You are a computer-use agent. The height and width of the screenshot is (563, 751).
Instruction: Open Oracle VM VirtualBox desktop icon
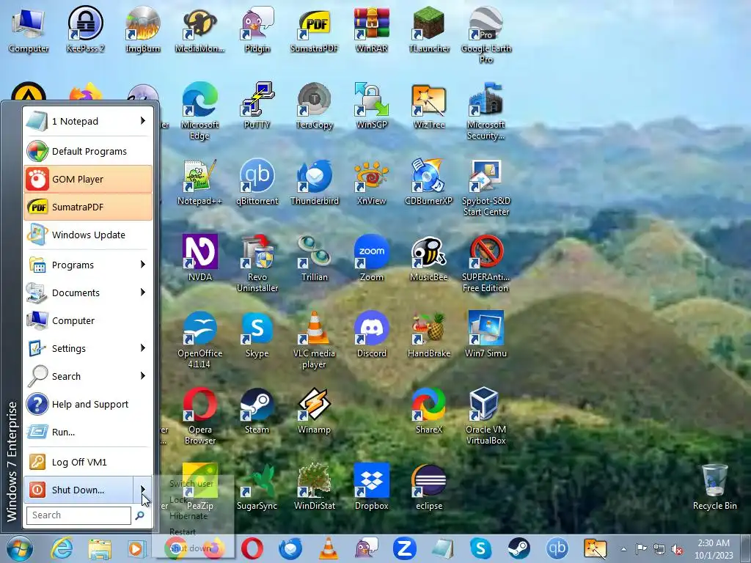(x=486, y=416)
